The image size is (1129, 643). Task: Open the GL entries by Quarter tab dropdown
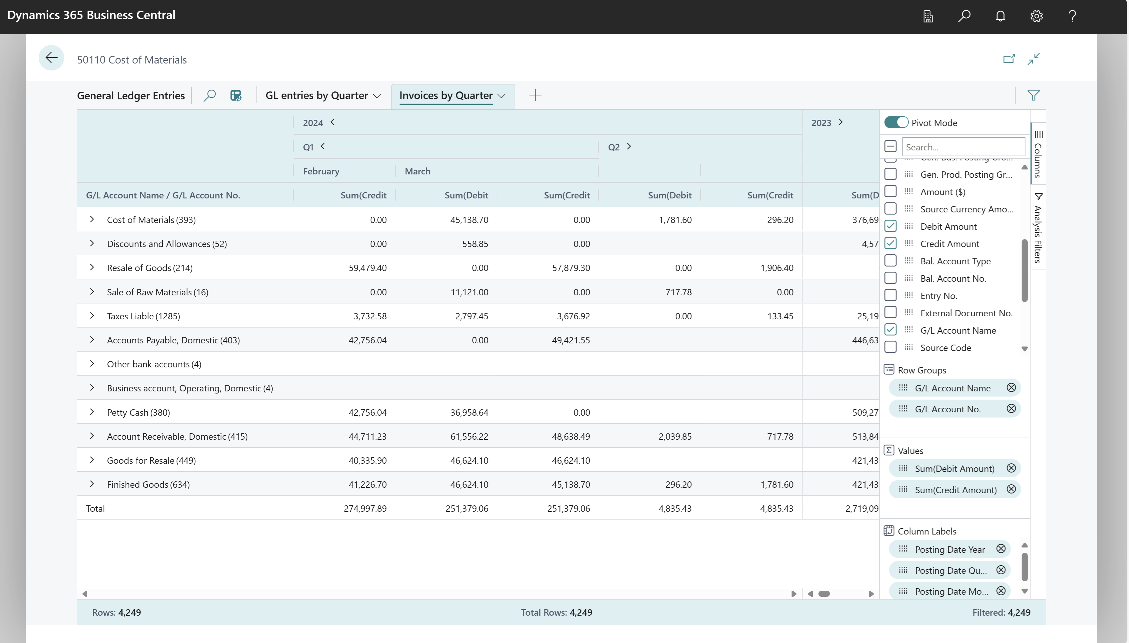point(377,95)
